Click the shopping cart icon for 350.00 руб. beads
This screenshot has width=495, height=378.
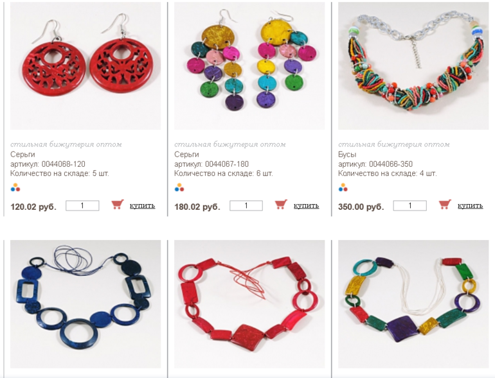pyautogui.click(x=445, y=205)
